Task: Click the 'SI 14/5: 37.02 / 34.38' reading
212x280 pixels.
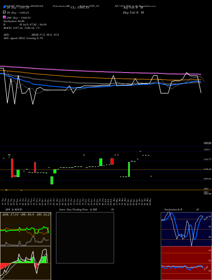Action: (x=33, y=25)
